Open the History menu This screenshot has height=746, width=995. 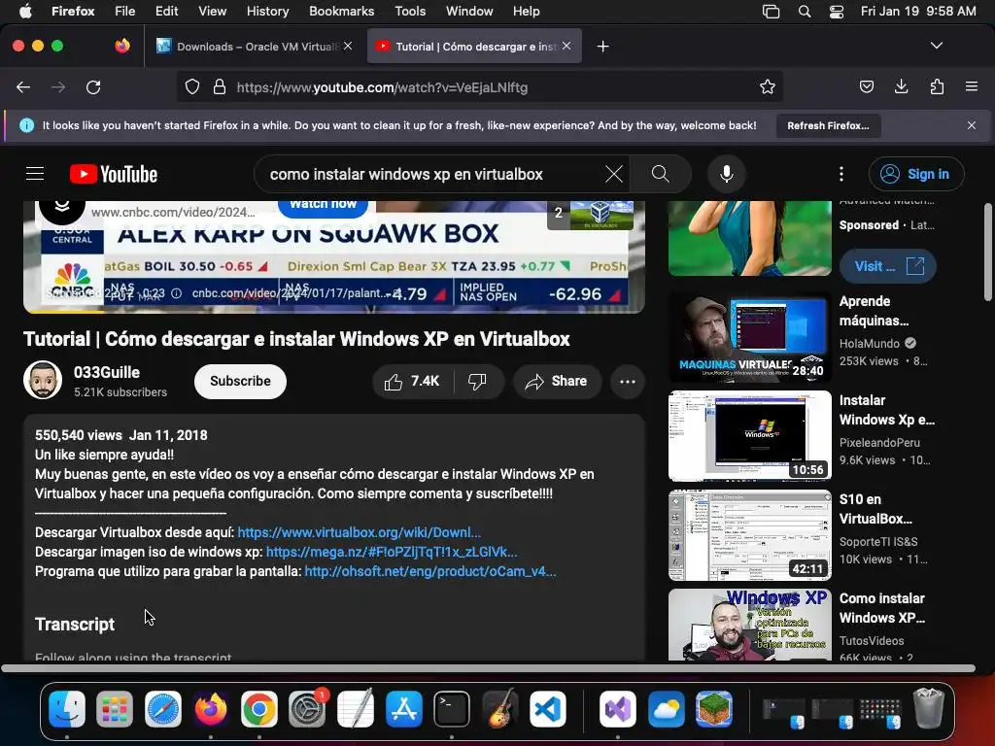coord(268,12)
